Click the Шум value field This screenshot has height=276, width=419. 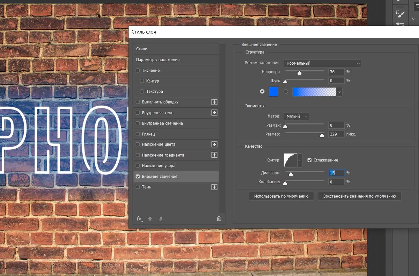(x=336, y=80)
